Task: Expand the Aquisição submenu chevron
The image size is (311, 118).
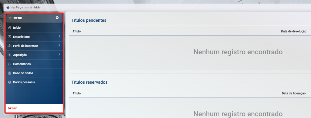Action: (59, 54)
